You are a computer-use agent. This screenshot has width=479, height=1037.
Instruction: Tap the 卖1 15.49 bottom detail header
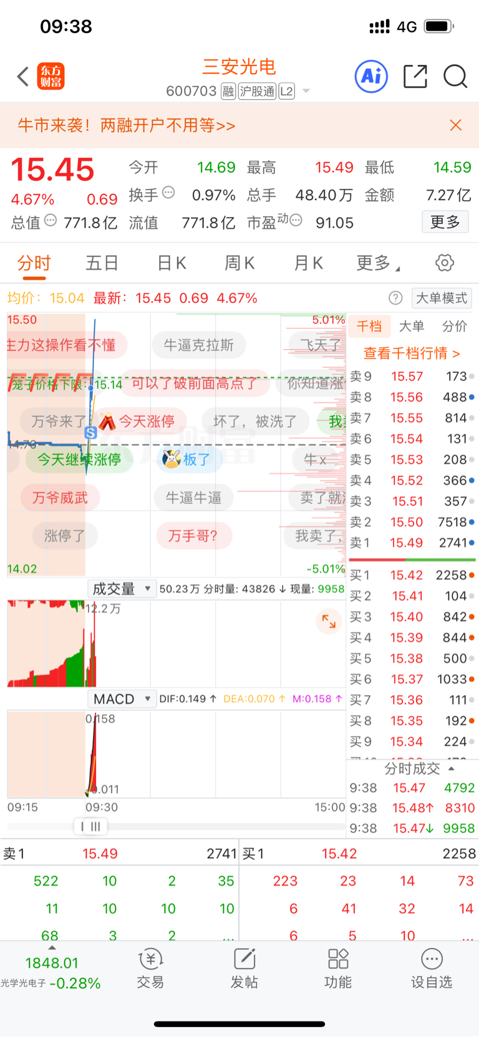pyautogui.click(x=120, y=854)
